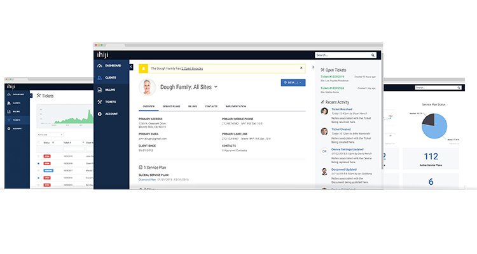Screen dimensions: 477x254
Task: Click the CR initials avatar
Action: (324, 151)
